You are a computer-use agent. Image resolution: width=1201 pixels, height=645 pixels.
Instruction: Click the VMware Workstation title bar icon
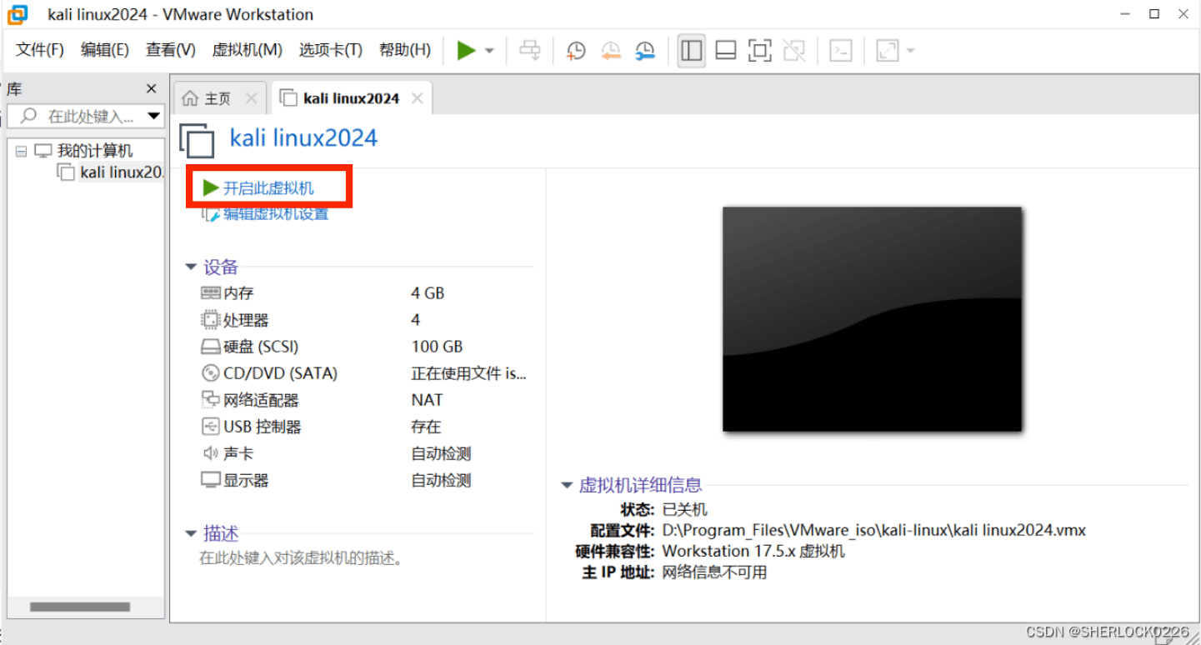[x=18, y=14]
